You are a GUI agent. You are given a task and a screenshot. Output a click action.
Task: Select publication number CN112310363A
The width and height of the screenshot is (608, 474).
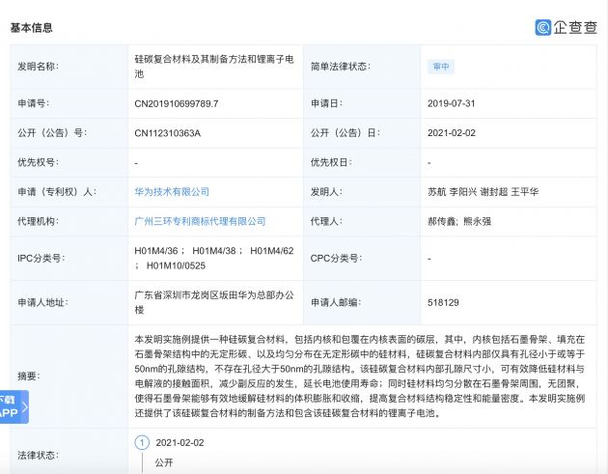(168, 133)
